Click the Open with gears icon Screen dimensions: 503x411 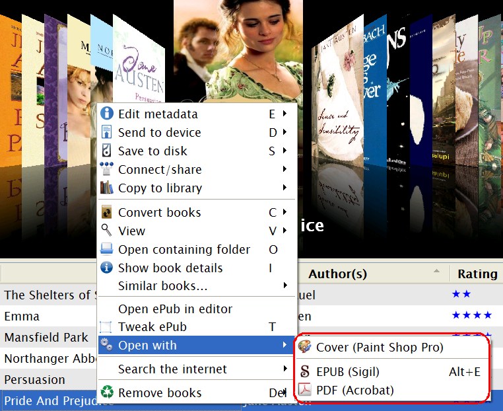(x=106, y=344)
